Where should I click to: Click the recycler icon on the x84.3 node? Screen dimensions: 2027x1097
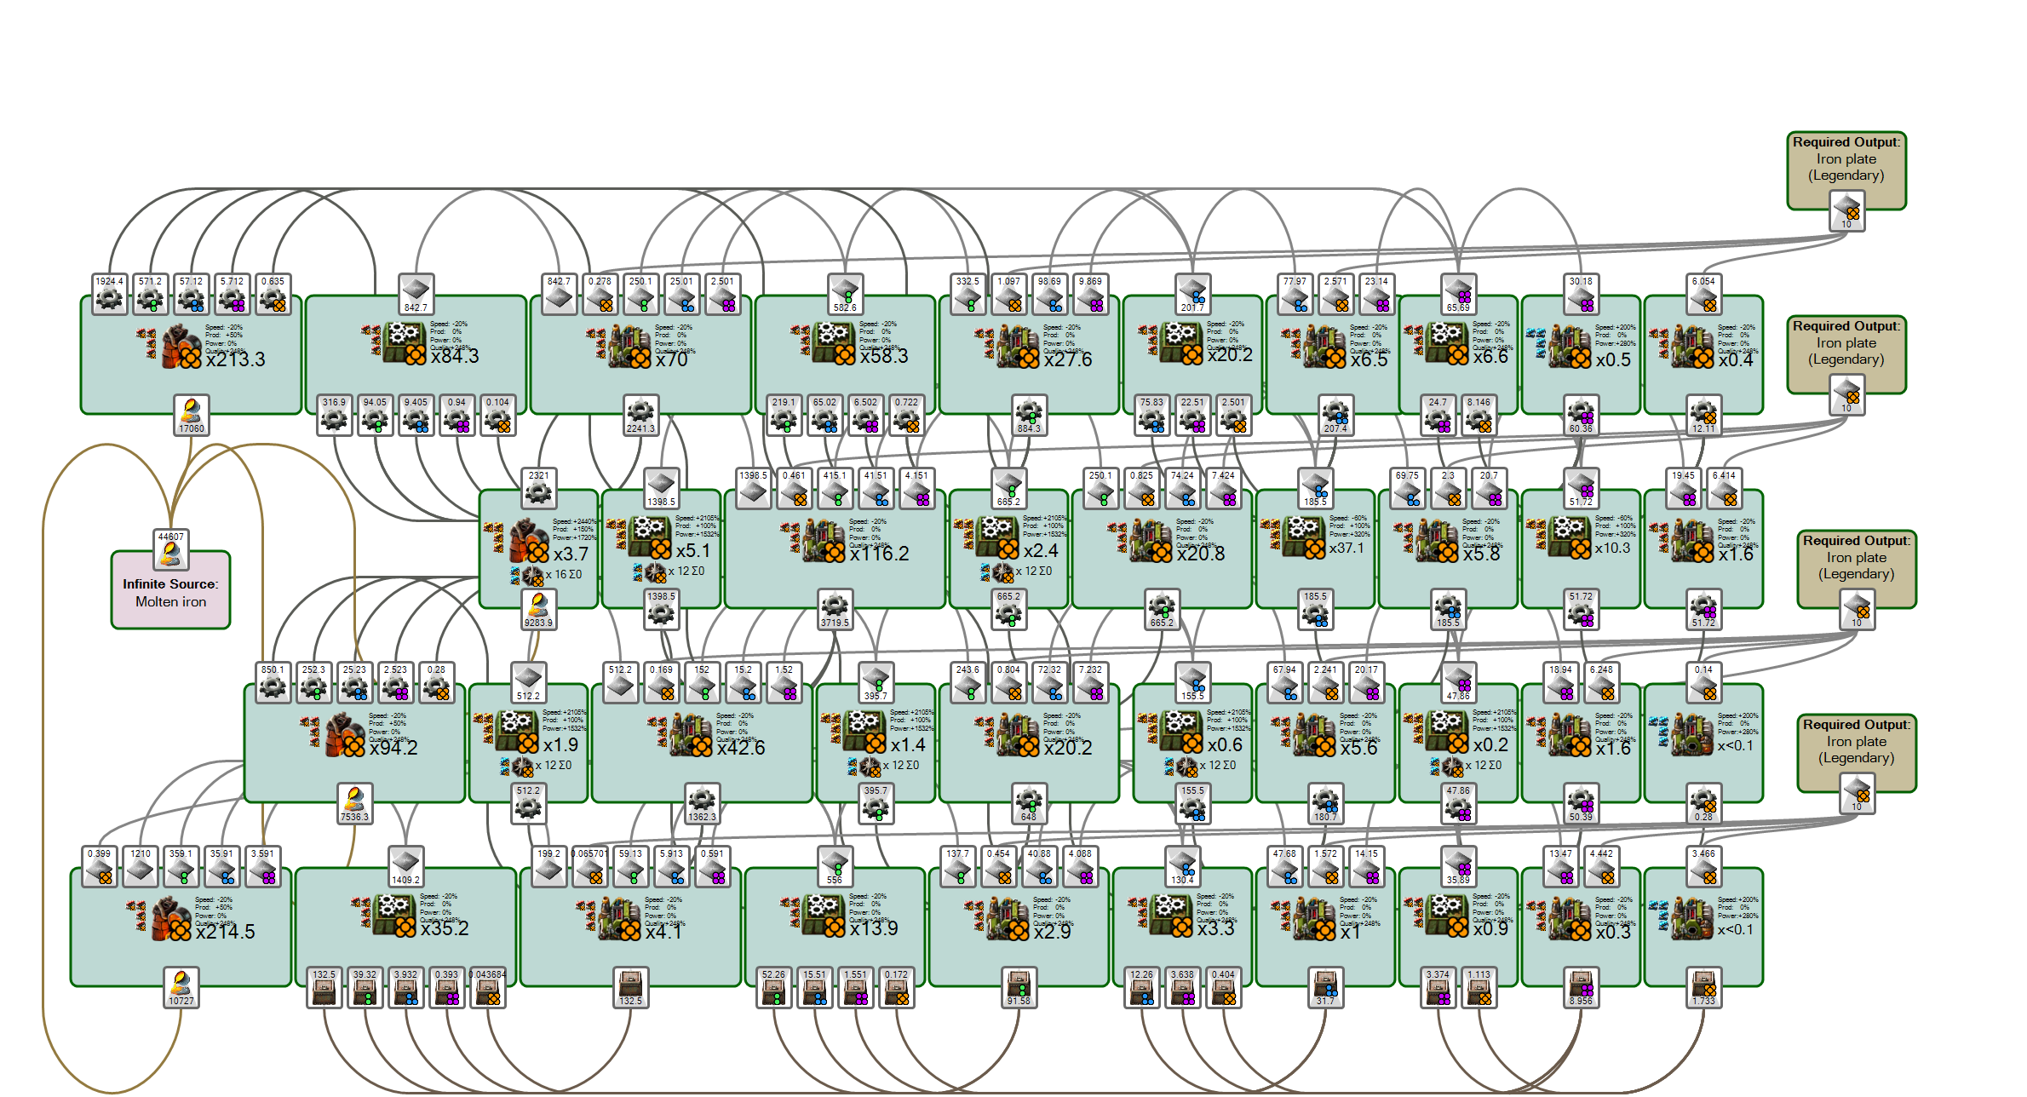pos(405,344)
